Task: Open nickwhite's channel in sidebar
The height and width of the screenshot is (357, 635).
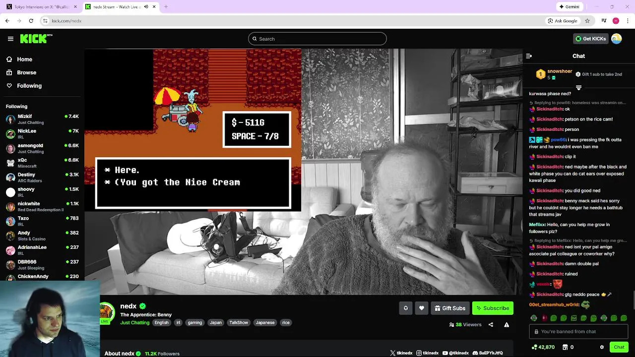Action: (x=42, y=206)
